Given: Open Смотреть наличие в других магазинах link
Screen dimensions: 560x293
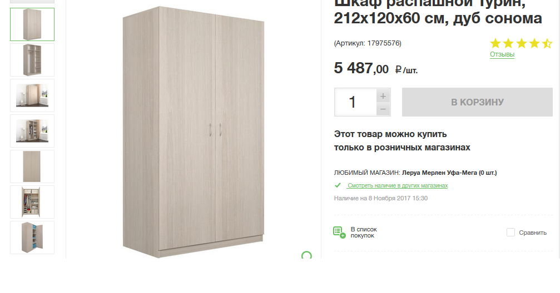Looking at the screenshot, I should point(398,185).
